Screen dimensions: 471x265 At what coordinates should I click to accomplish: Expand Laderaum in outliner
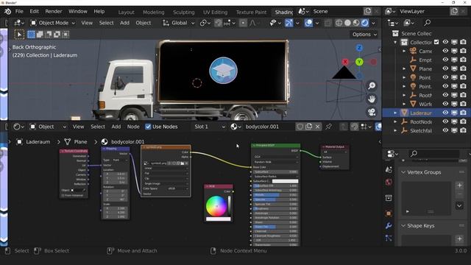(x=395, y=113)
